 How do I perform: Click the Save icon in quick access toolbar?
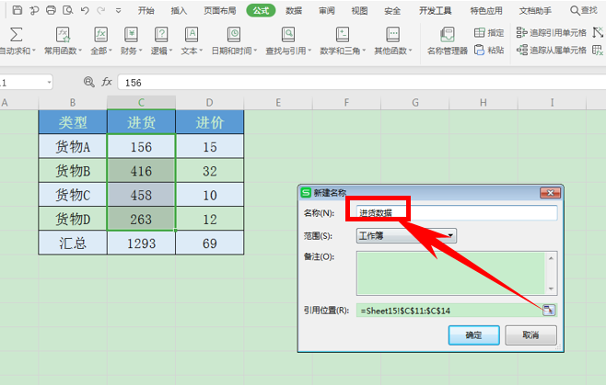click(x=17, y=10)
